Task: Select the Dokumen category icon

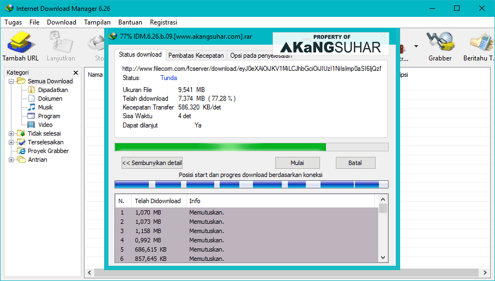Action: click(32, 99)
